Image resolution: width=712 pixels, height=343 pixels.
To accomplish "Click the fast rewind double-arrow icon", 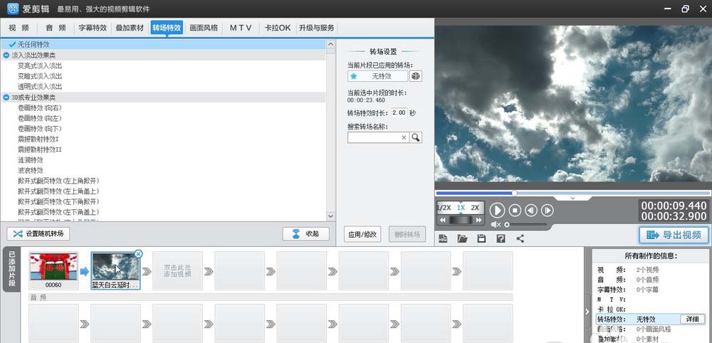I will point(443,220).
